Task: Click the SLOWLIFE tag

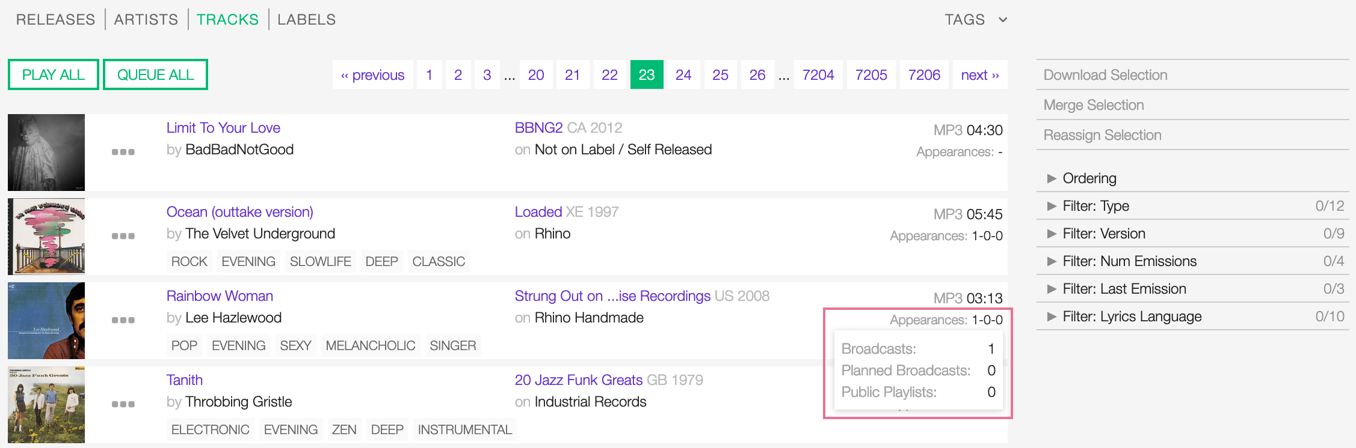Action: [320, 262]
